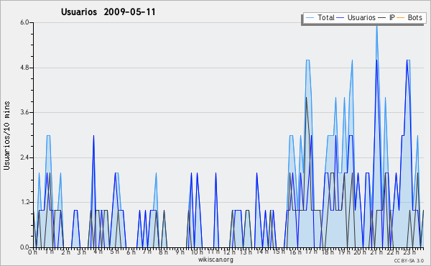Click the '1 h' x-axis label
This screenshot has width=431, height=266.
(x=49, y=252)
